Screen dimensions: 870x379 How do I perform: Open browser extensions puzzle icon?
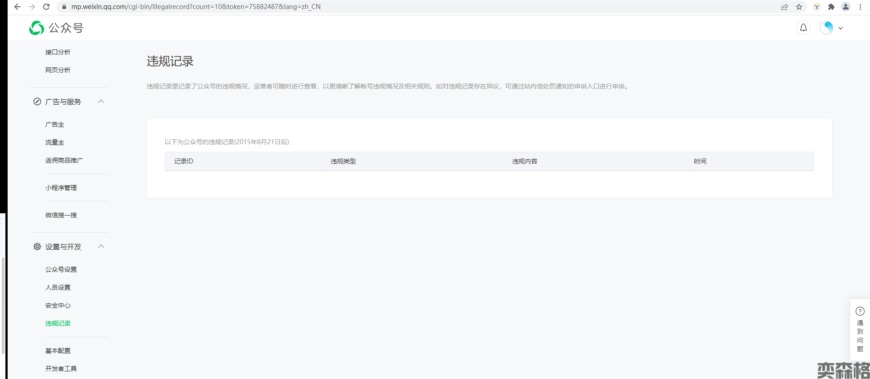[831, 7]
